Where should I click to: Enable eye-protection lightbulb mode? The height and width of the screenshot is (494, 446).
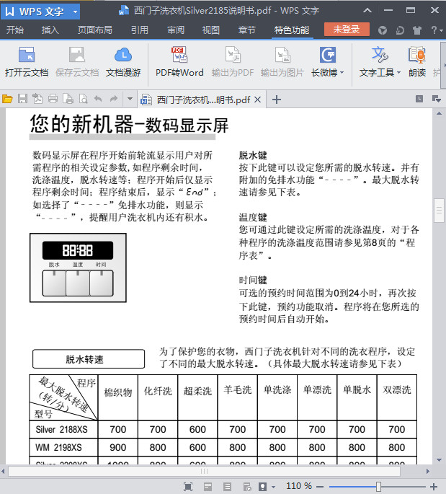point(262,487)
